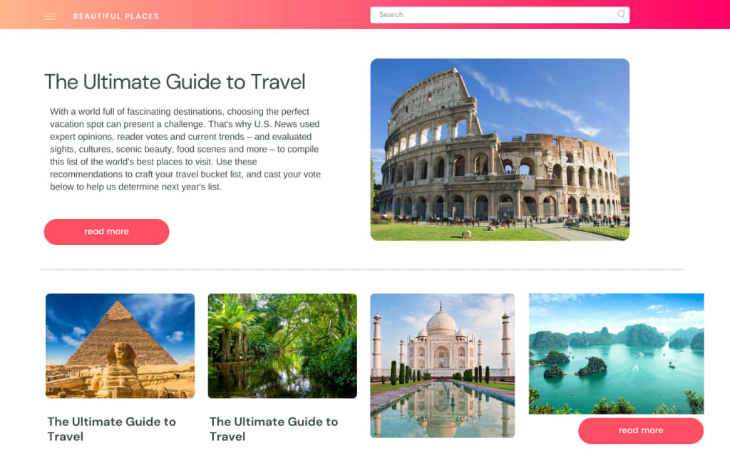Open the hamburger menu icon
The height and width of the screenshot is (456, 730).
click(51, 16)
